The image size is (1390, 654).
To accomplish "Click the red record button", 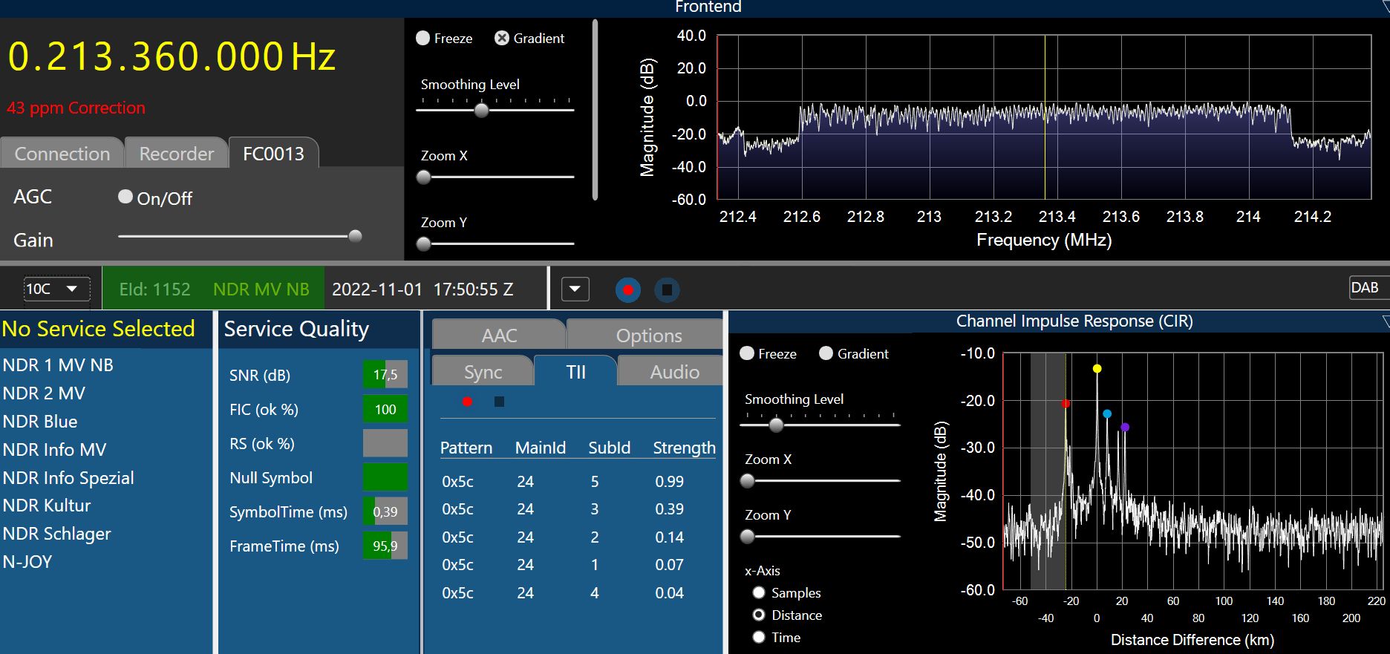I will 628,290.
